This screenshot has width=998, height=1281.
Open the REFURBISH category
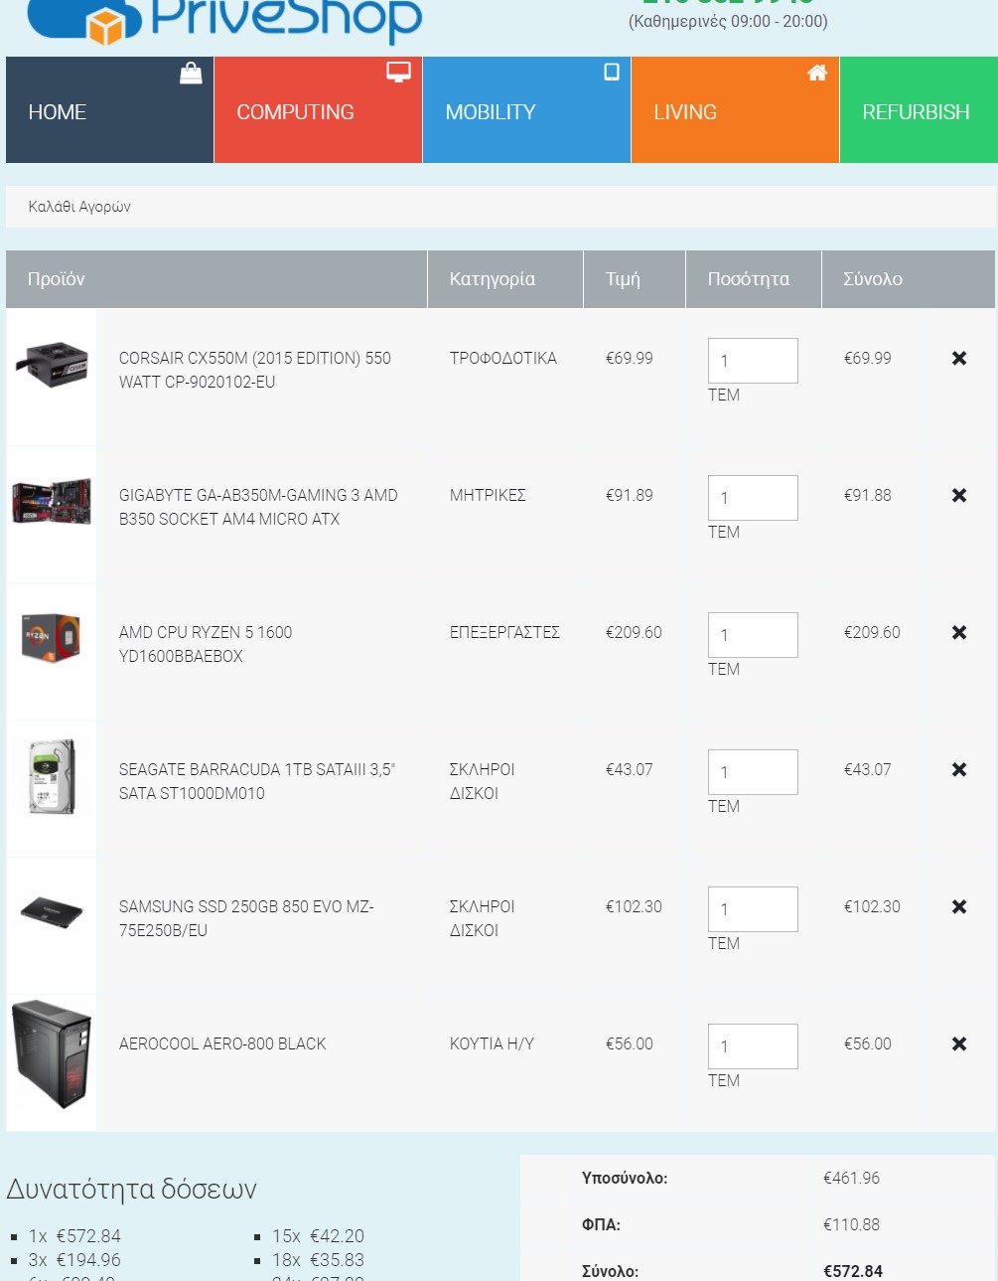(919, 109)
